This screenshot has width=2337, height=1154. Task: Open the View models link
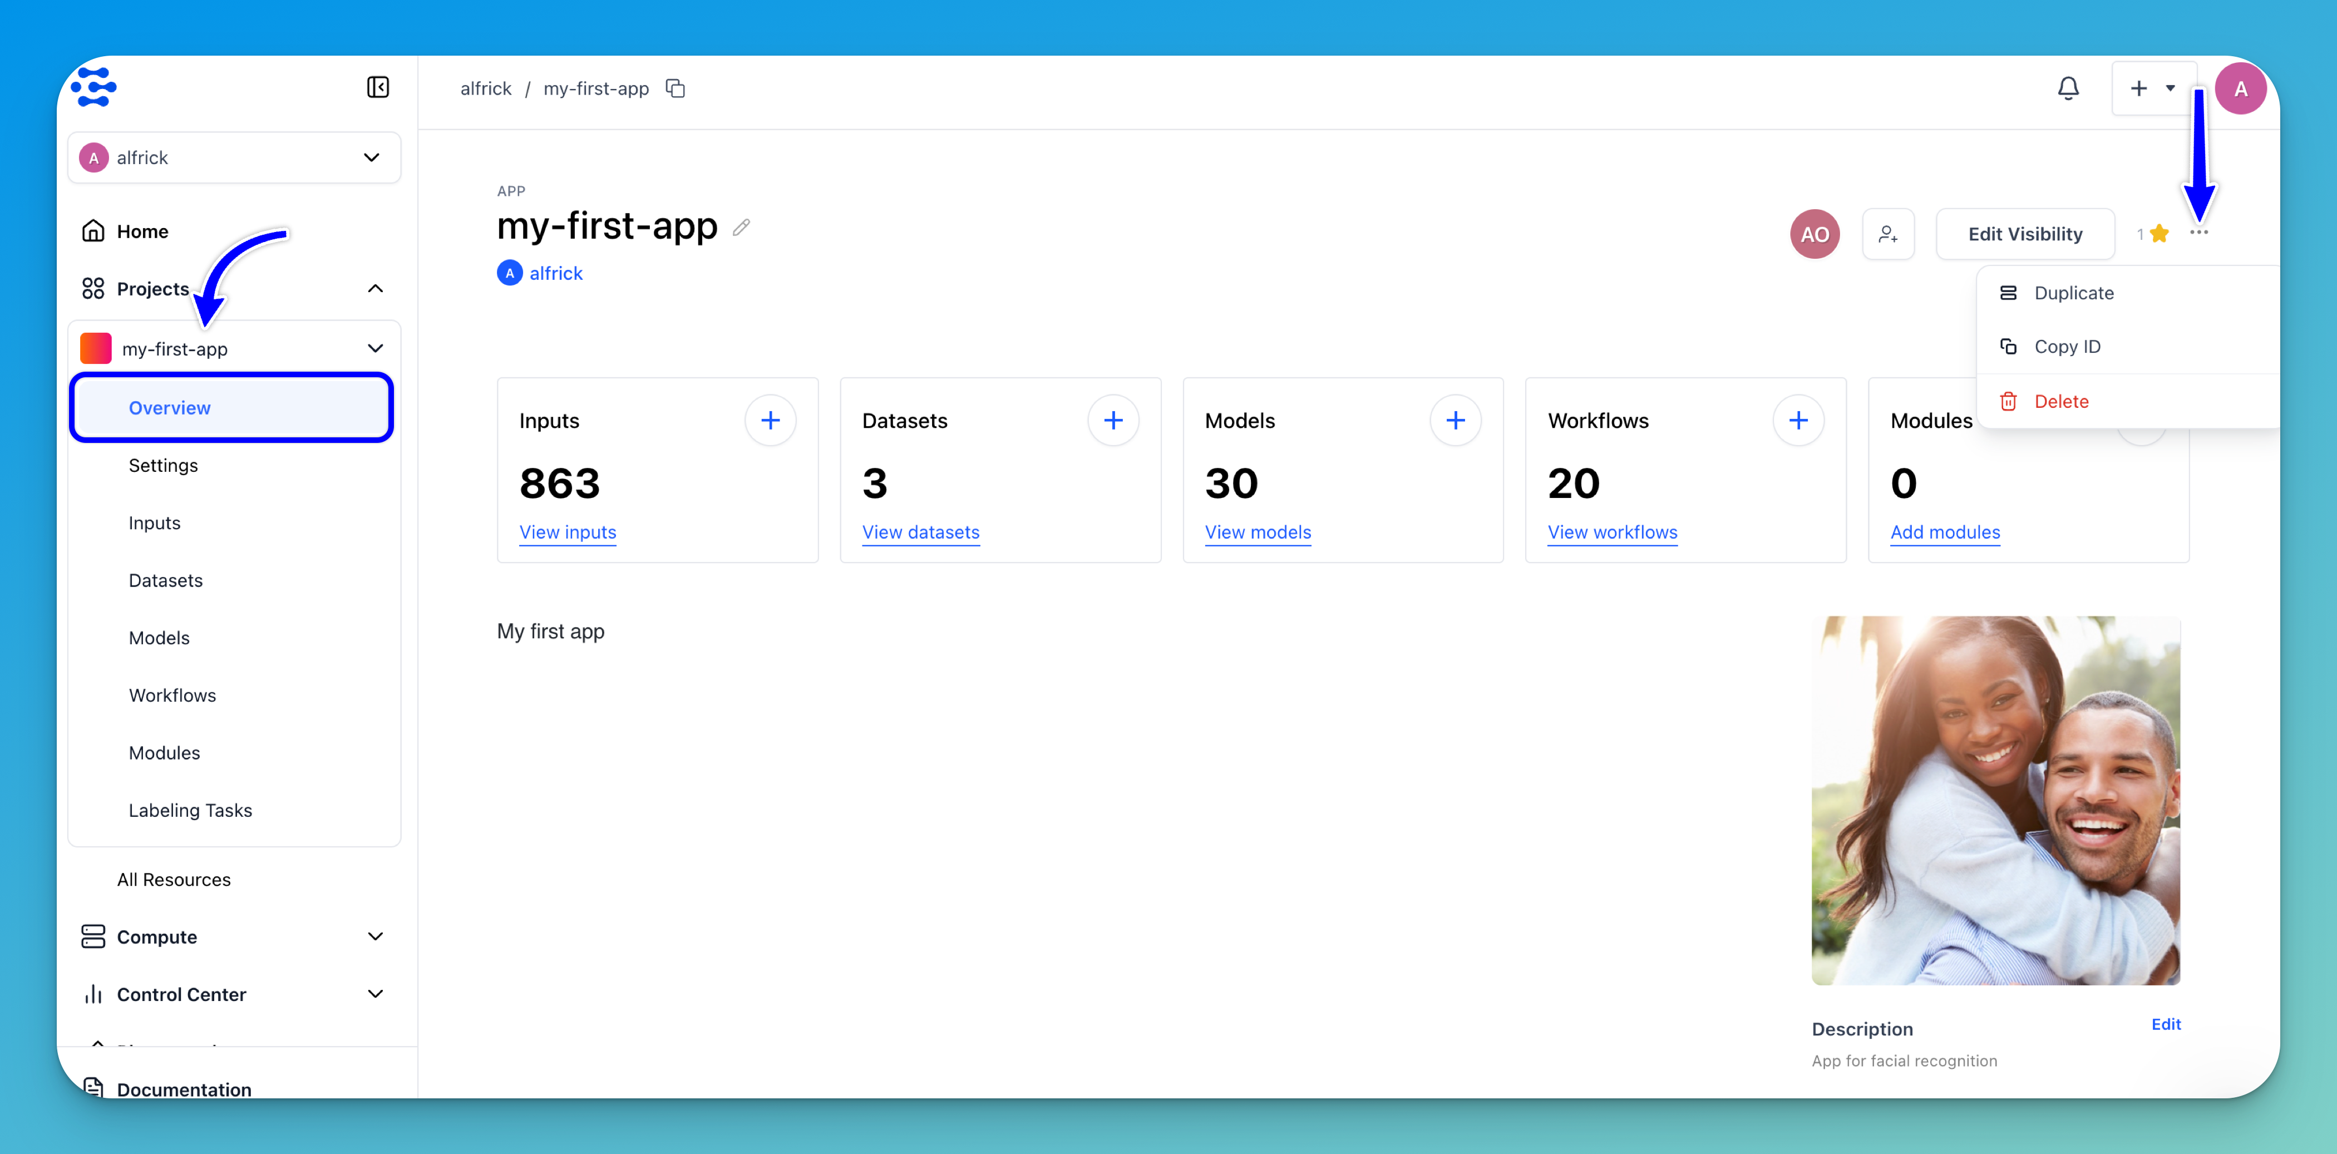pos(1258,532)
